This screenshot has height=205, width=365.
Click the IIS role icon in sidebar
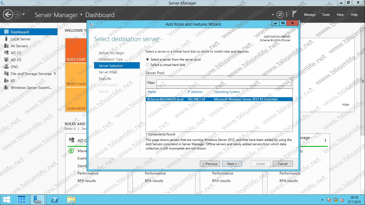(6, 81)
